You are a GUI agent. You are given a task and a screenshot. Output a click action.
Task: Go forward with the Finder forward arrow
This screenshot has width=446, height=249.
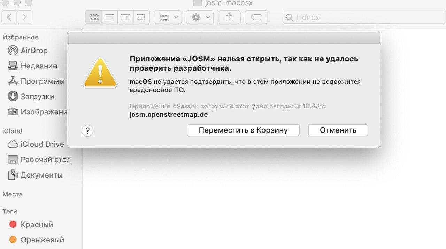(x=24, y=17)
